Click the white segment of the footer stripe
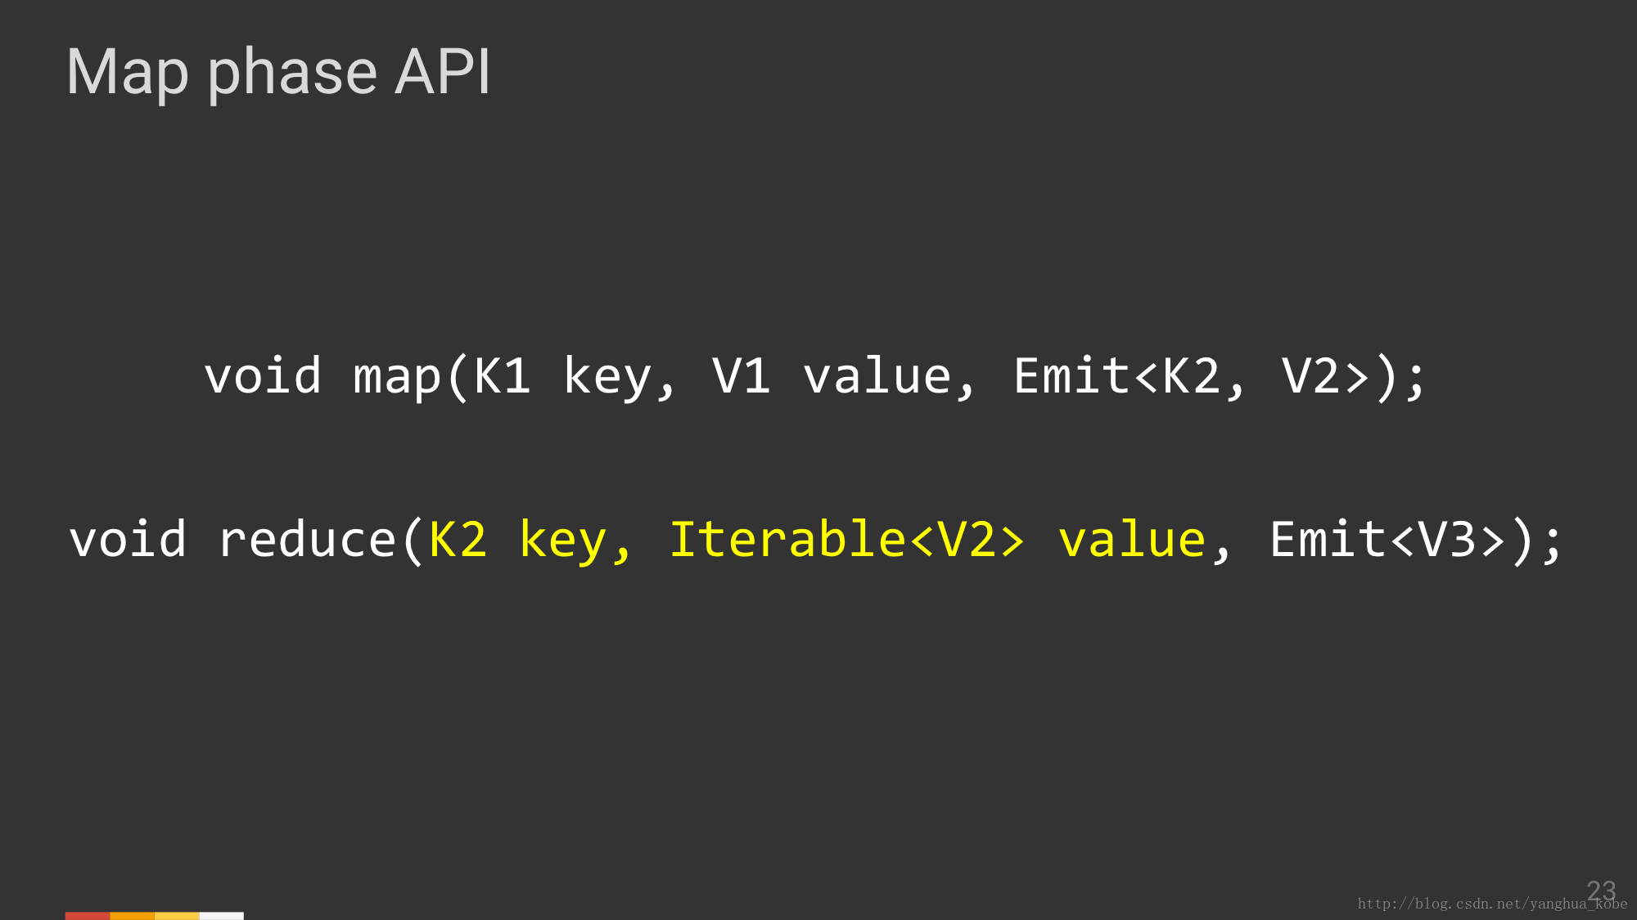 [x=222, y=915]
